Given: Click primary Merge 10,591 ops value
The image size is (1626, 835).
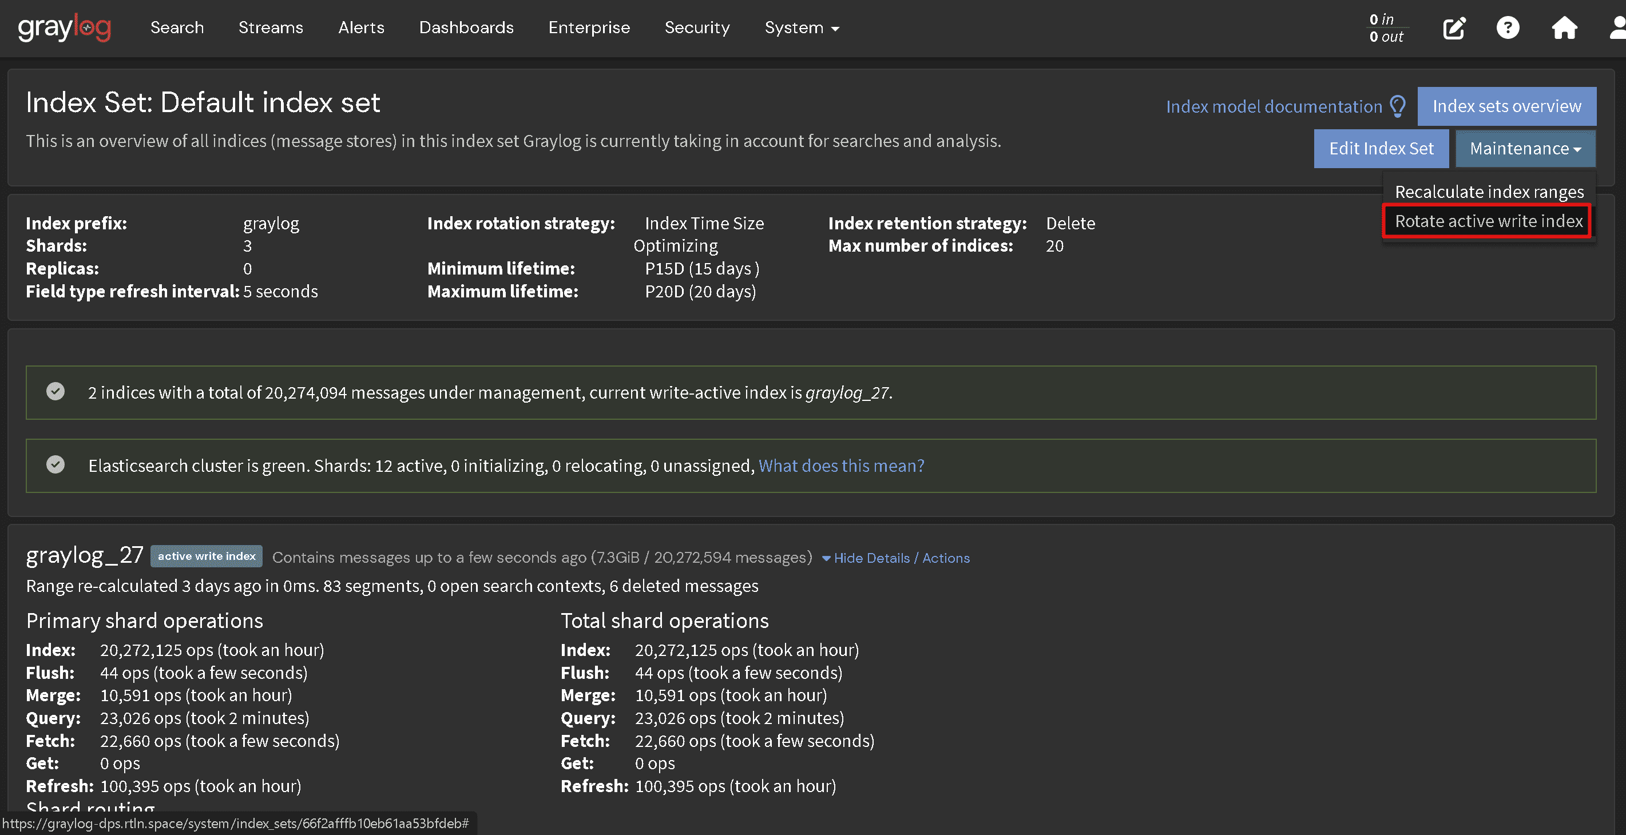Looking at the screenshot, I should pos(196,695).
